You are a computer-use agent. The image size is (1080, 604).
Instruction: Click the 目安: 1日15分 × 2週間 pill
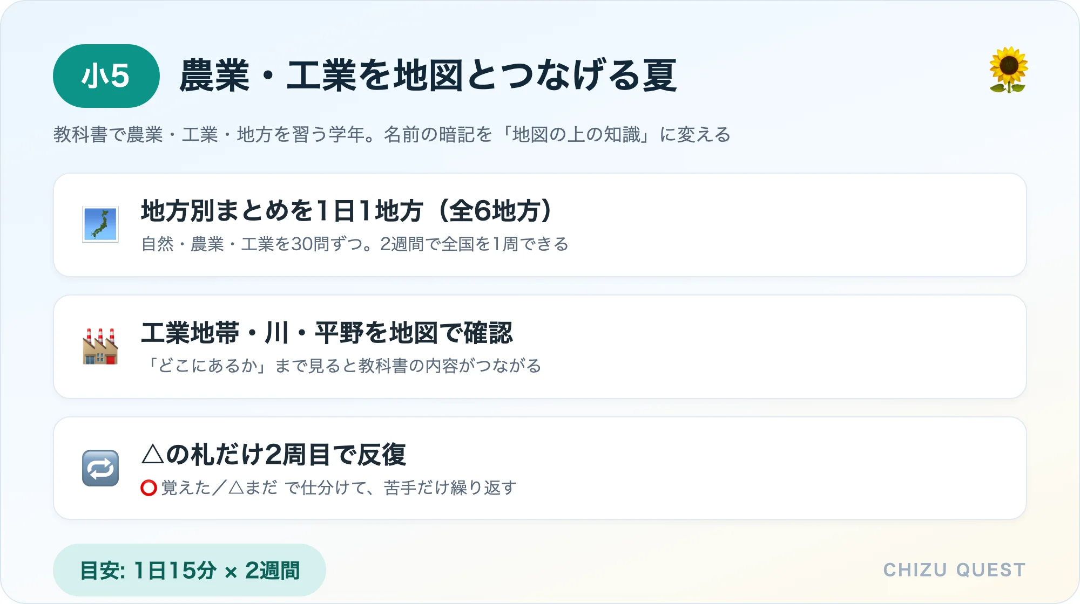[x=190, y=570]
